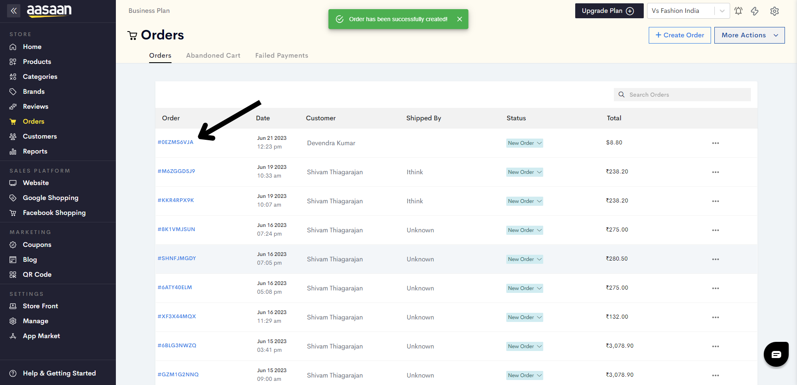Viewport: 797px width, 385px height.
Task: Open the notifications bell icon
Action: click(x=738, y=11)
